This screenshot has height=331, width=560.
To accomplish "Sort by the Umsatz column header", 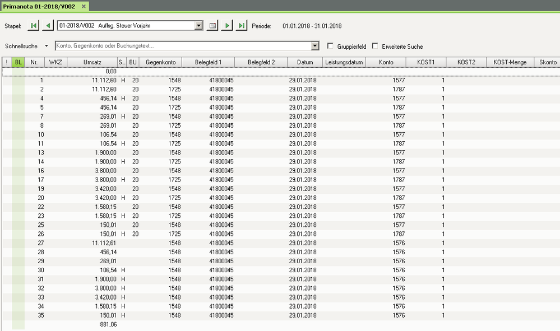I will (x=92, y=62).
